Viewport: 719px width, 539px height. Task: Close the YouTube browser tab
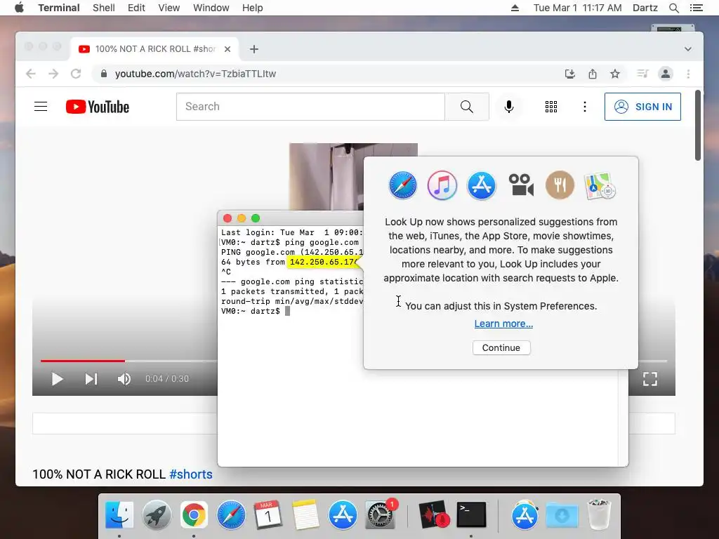tap(227, 49)
